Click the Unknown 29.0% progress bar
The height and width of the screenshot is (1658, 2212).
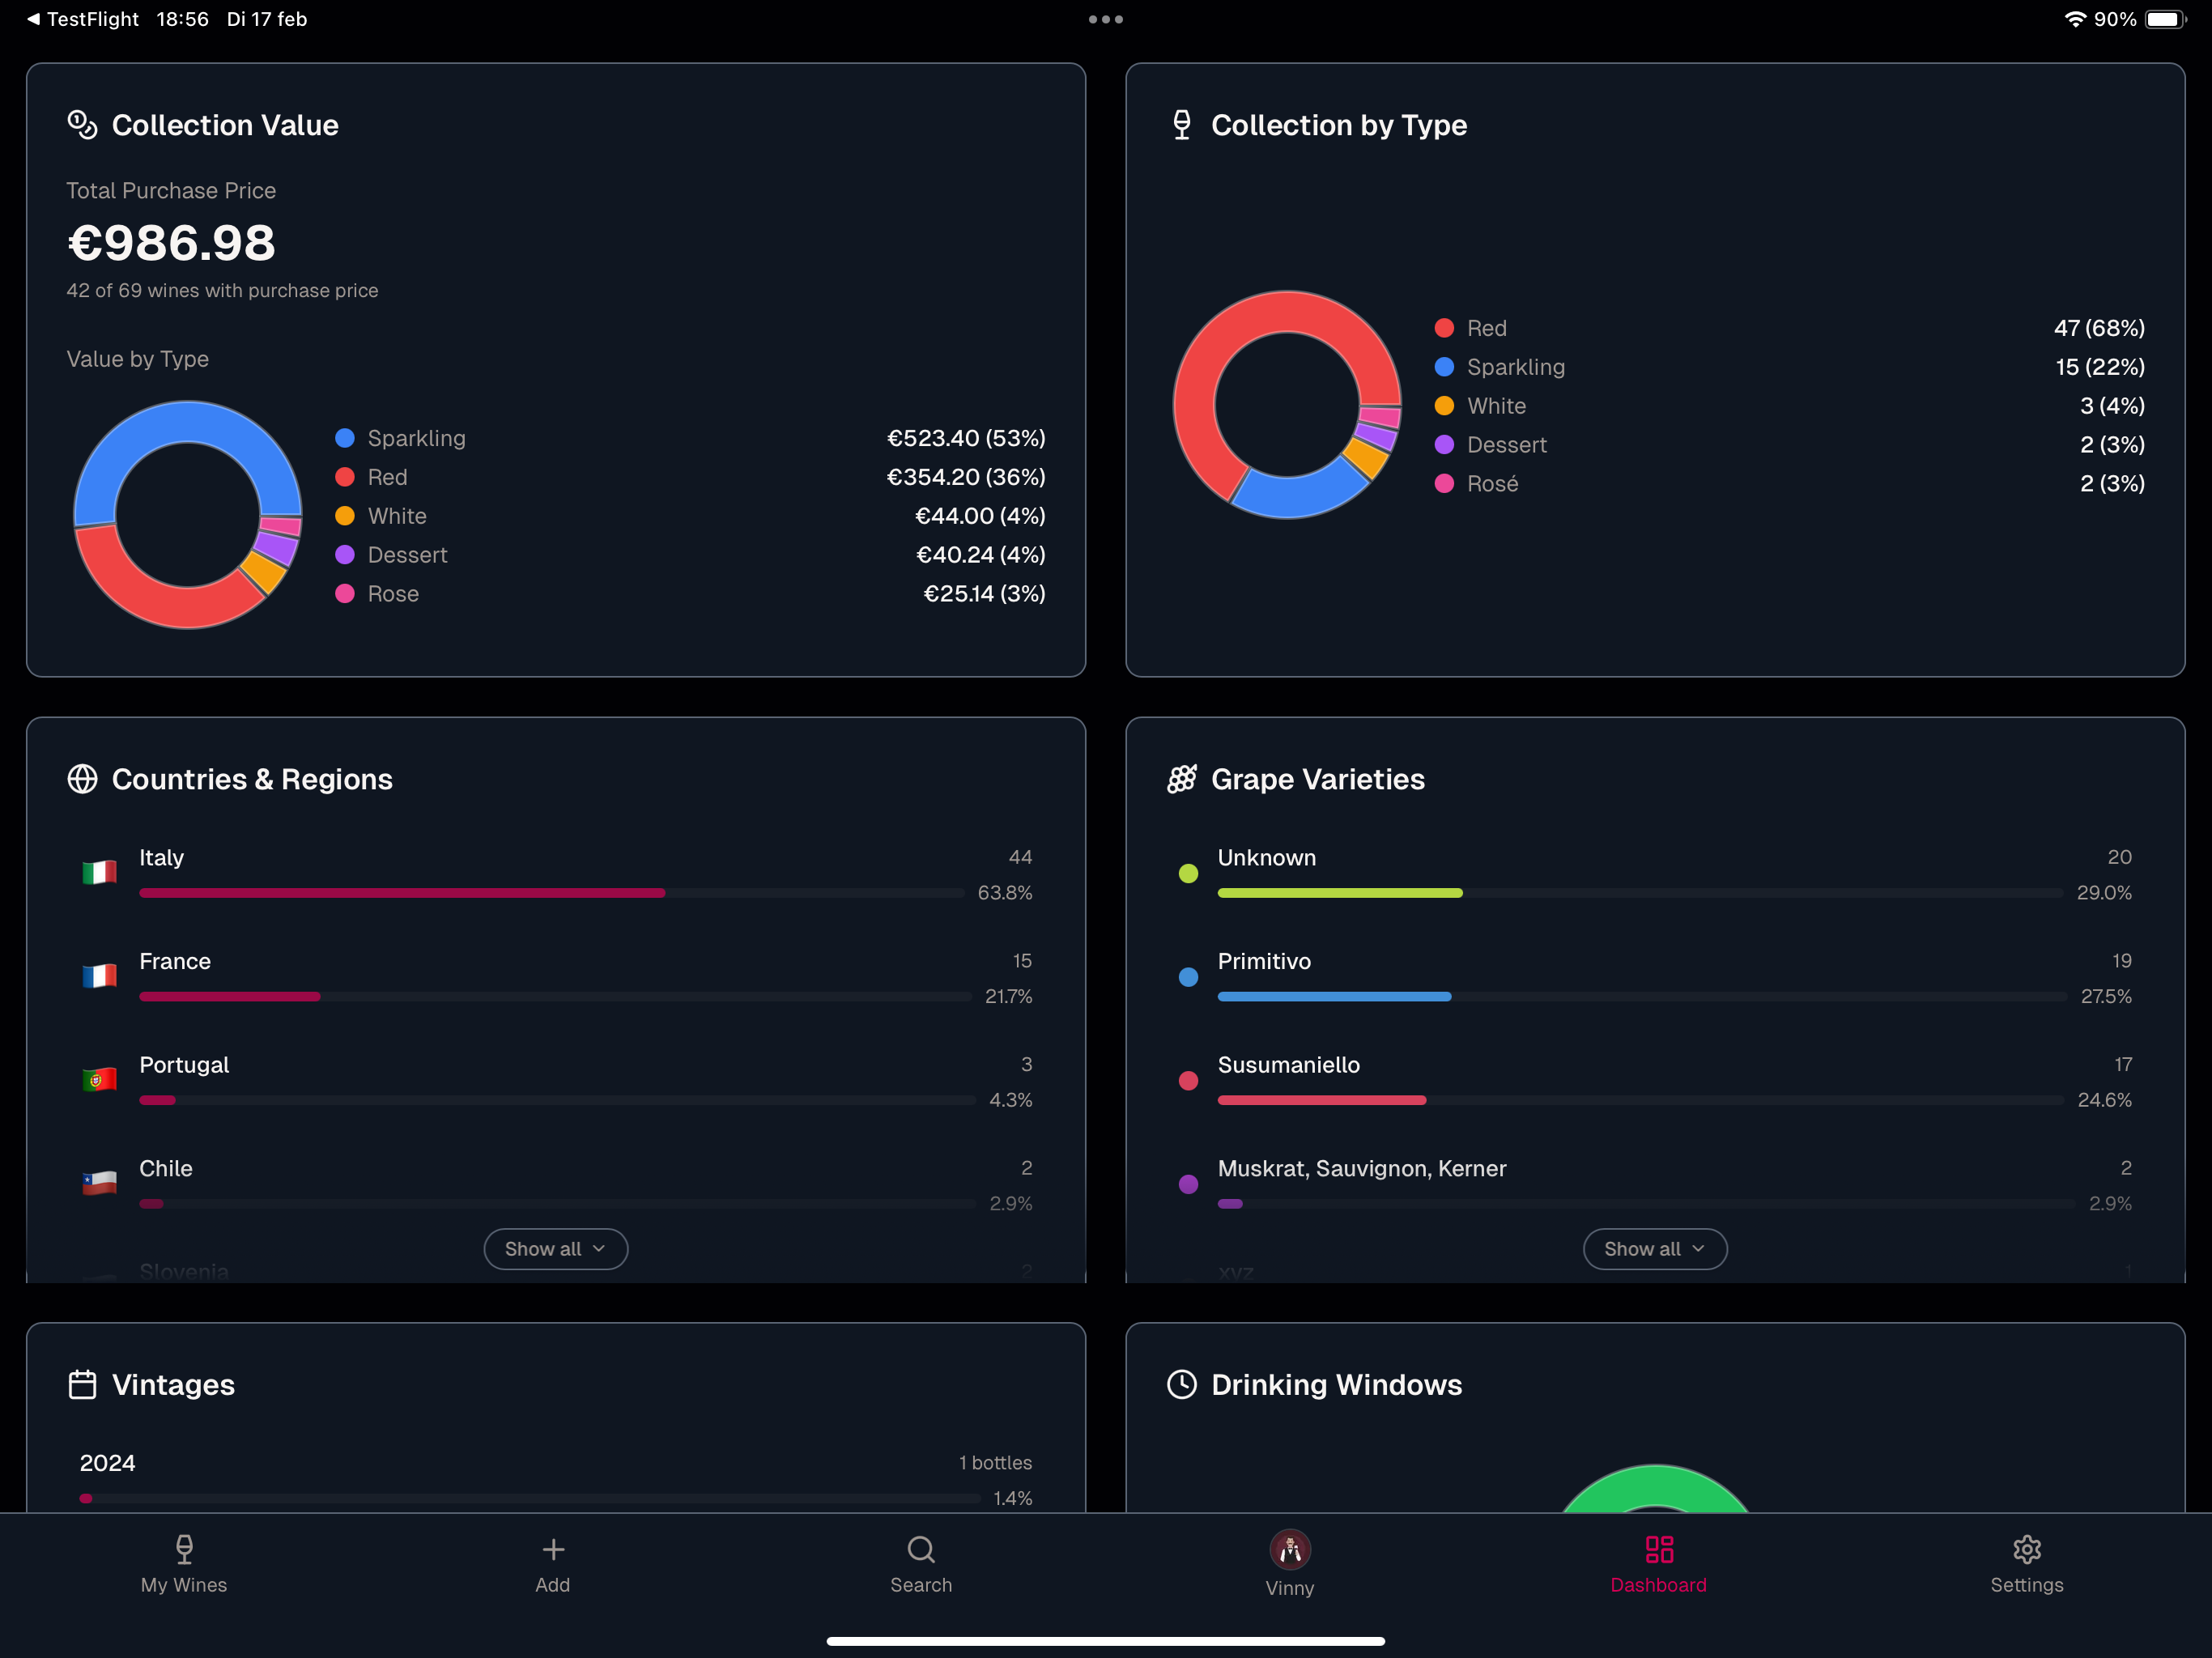pyautogui.click(x=1640, y=893)
